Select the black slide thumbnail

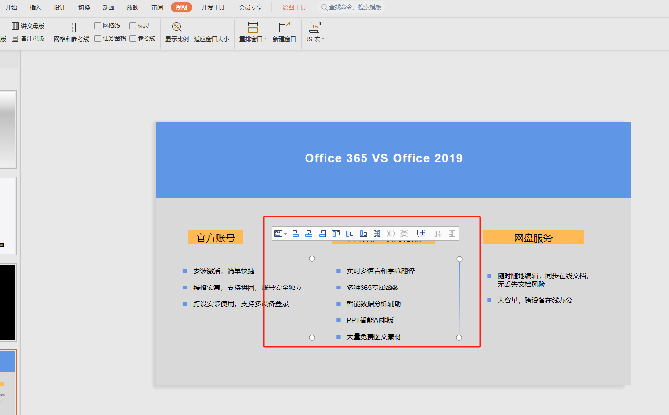click(x=8, y=302)
